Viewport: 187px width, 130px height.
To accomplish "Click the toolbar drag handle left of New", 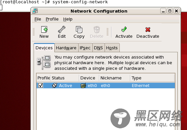I will pos(34,32).
